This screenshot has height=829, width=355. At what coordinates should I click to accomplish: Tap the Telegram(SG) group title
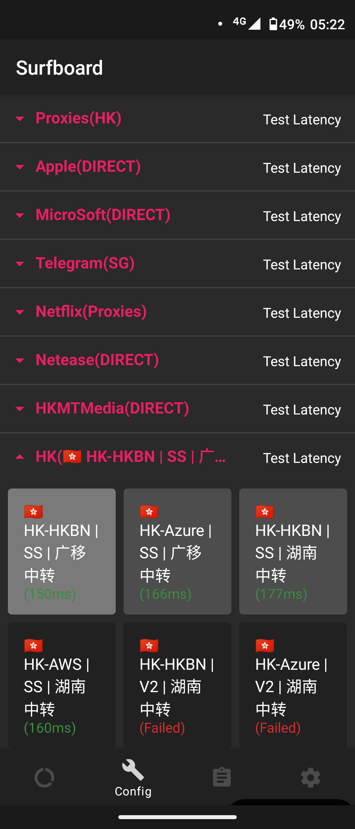point(85,263)
